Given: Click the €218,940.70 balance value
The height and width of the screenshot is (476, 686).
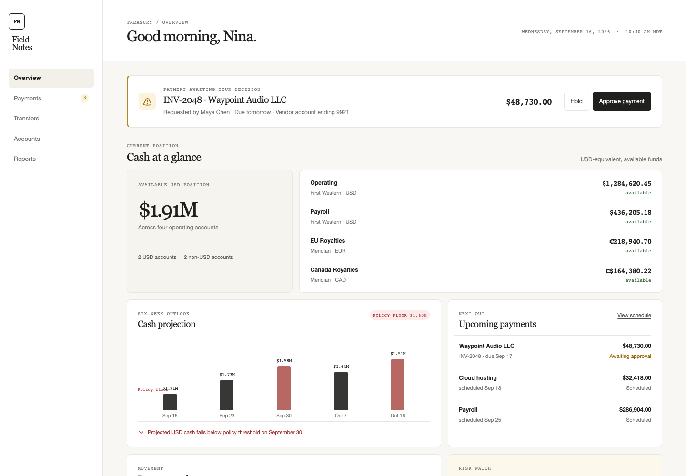Looking at the screenshot, I should (630, 241).
